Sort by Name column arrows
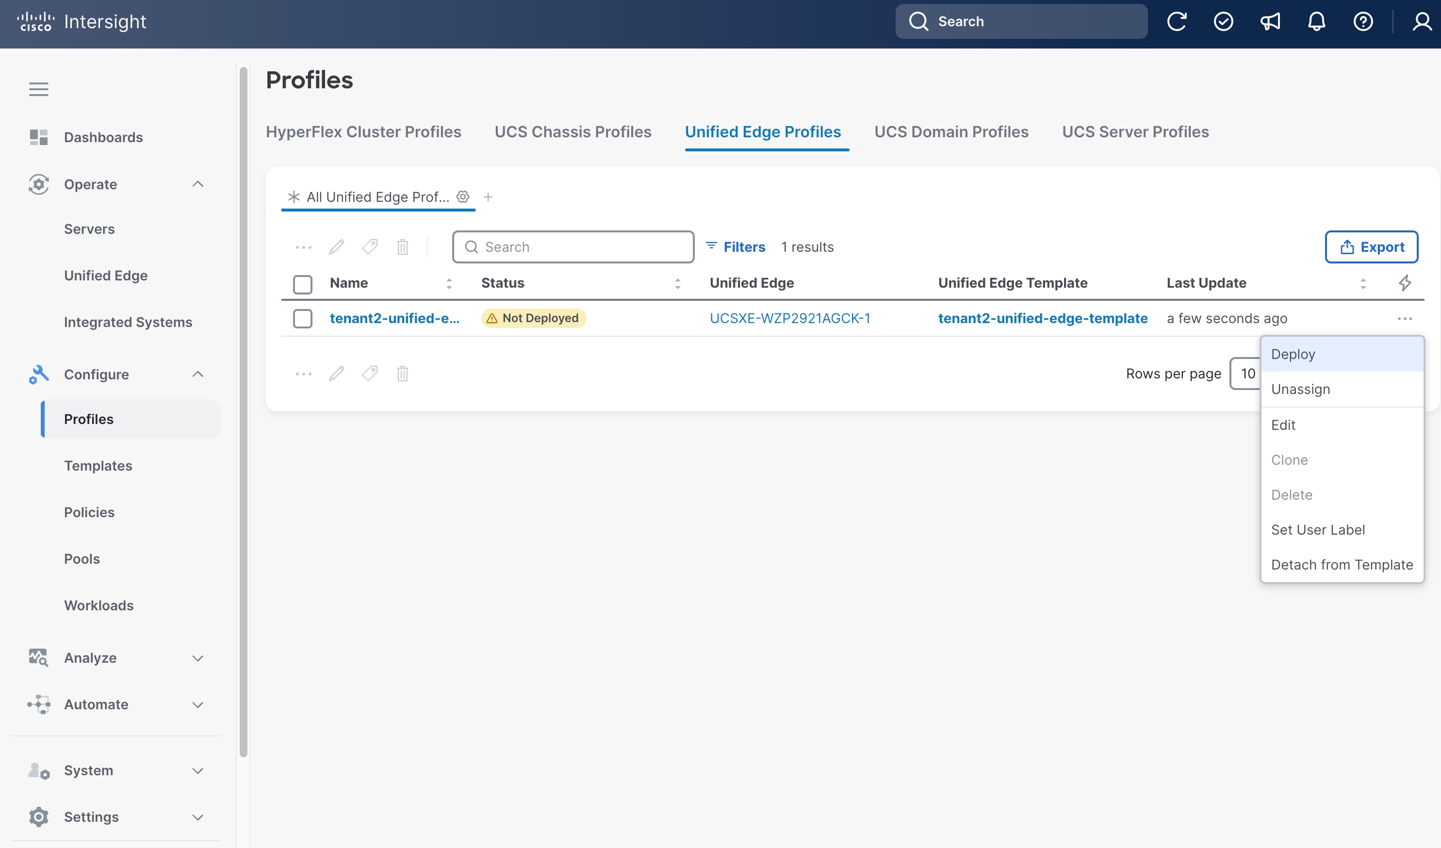 click(449, 284)
